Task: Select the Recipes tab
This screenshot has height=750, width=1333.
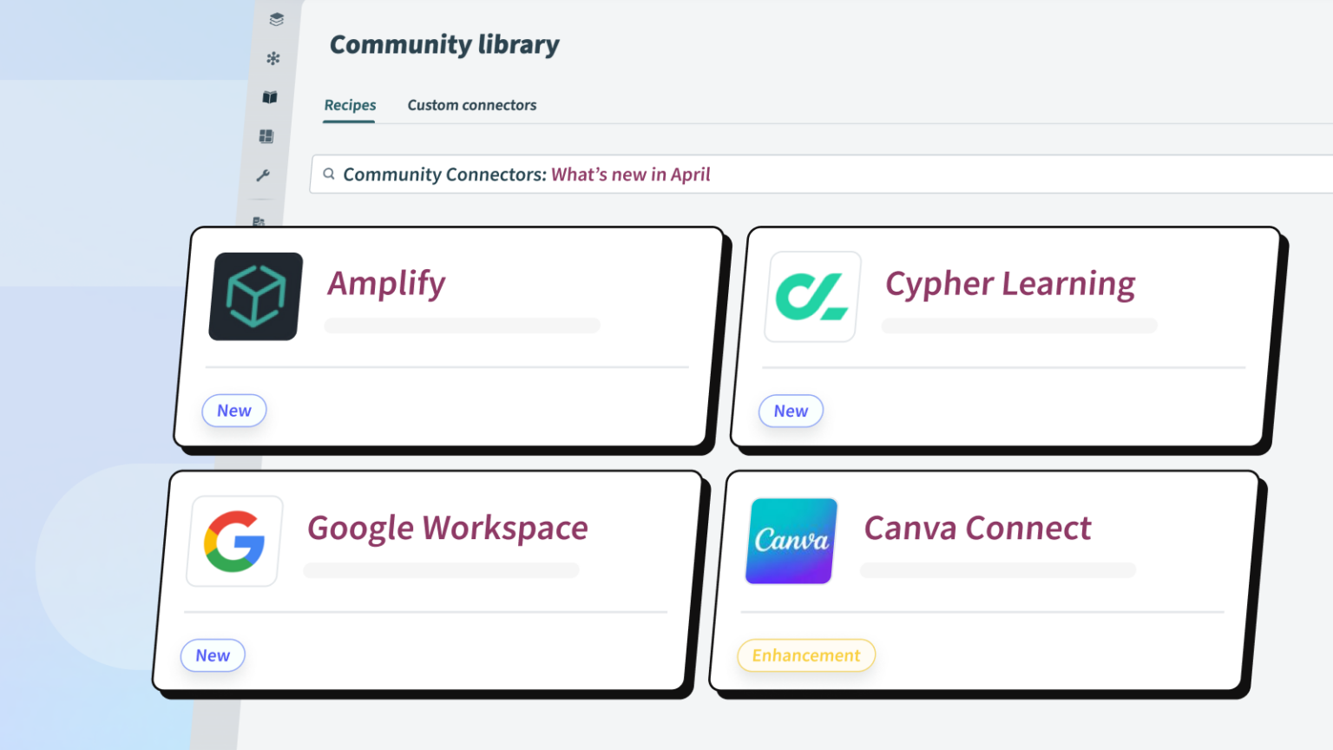Action: coord(349,105)
